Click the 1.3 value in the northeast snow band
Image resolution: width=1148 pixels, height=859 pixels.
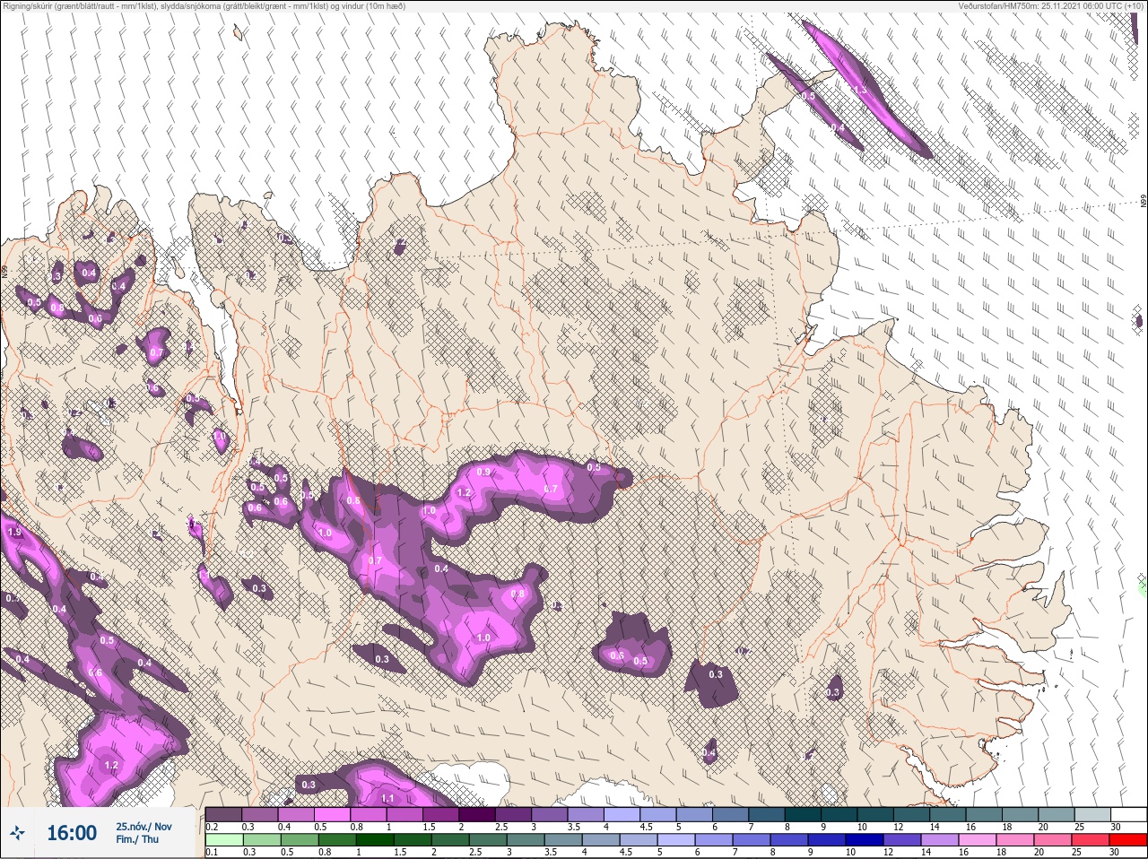(x=860, y=91)
